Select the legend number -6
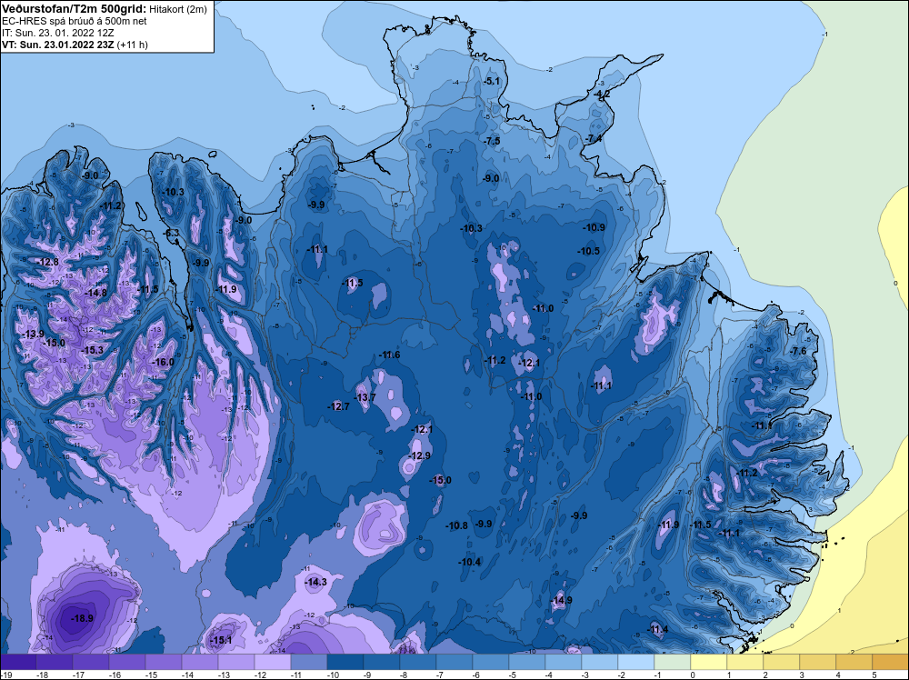The width and height of the screenshot is (909, 680). [478, 675]
